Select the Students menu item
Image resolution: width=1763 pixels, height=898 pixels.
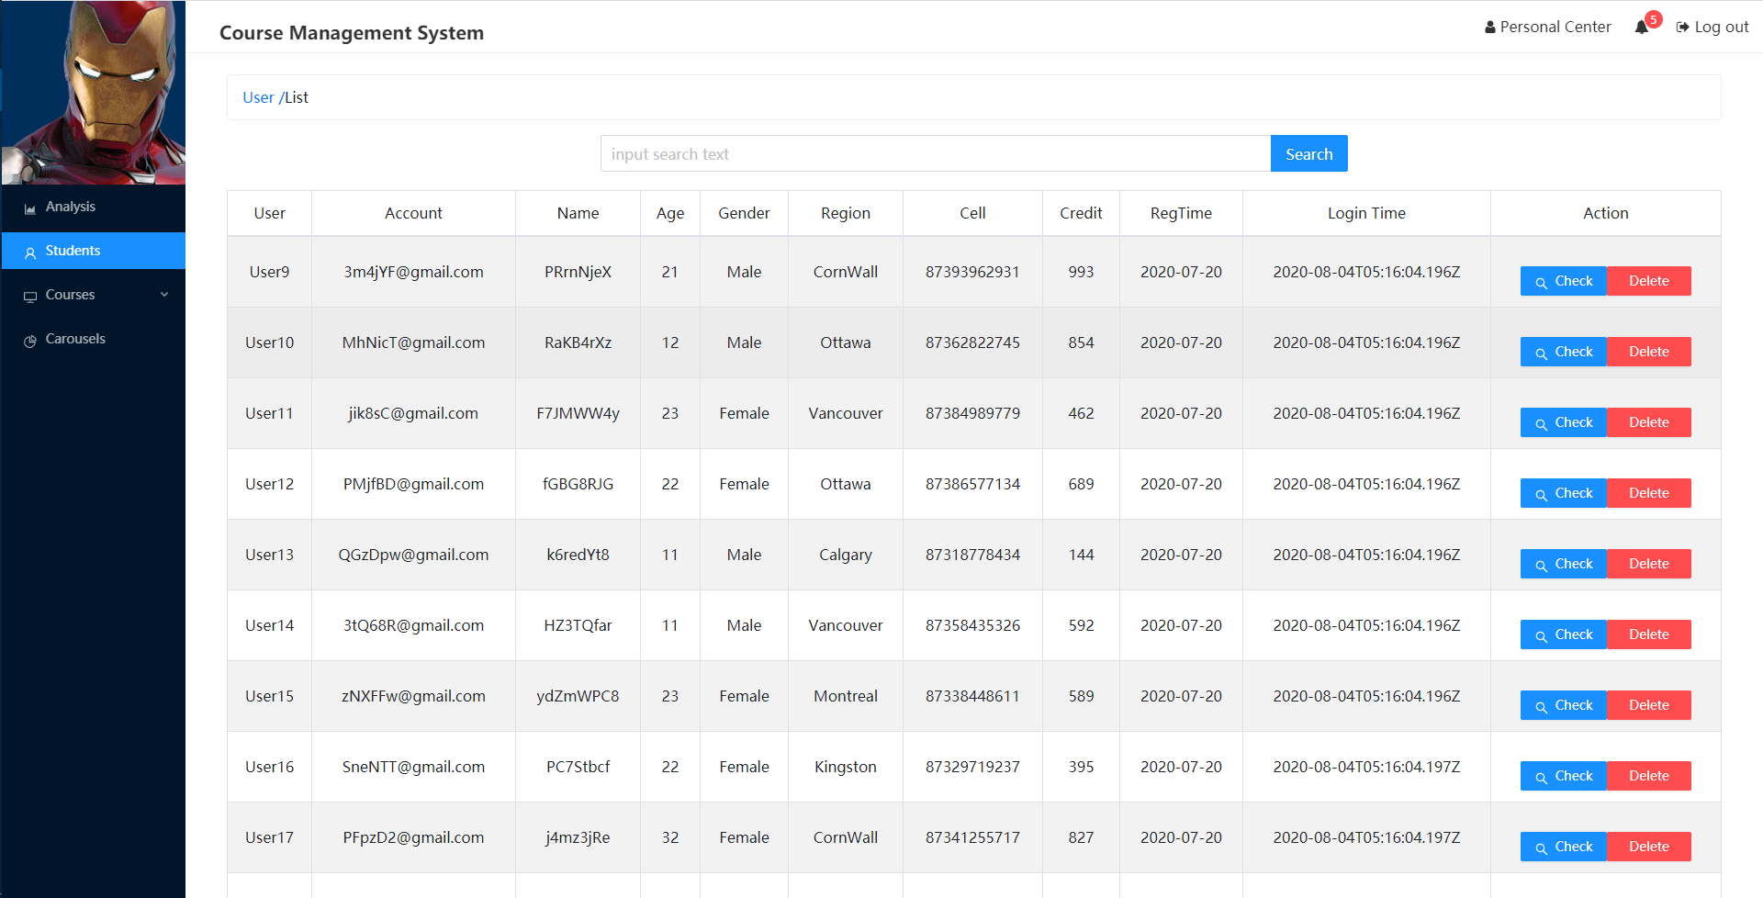pyautogui.click(x=93, y=251)
